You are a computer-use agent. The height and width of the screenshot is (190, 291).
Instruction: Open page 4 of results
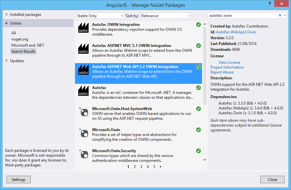click(148, 167)
